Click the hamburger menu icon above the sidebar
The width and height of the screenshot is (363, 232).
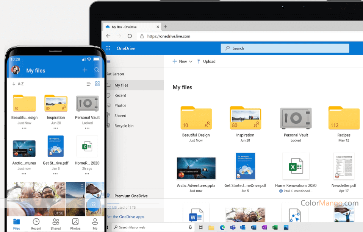[108, 61]
